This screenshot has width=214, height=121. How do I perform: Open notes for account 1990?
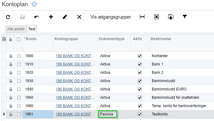19,106
